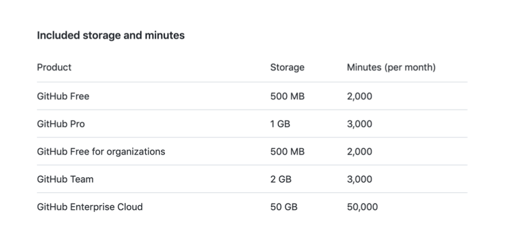Click the Storage column header
Image resolution: width=508 pixels, height=230 pixels.
[287, 68]
